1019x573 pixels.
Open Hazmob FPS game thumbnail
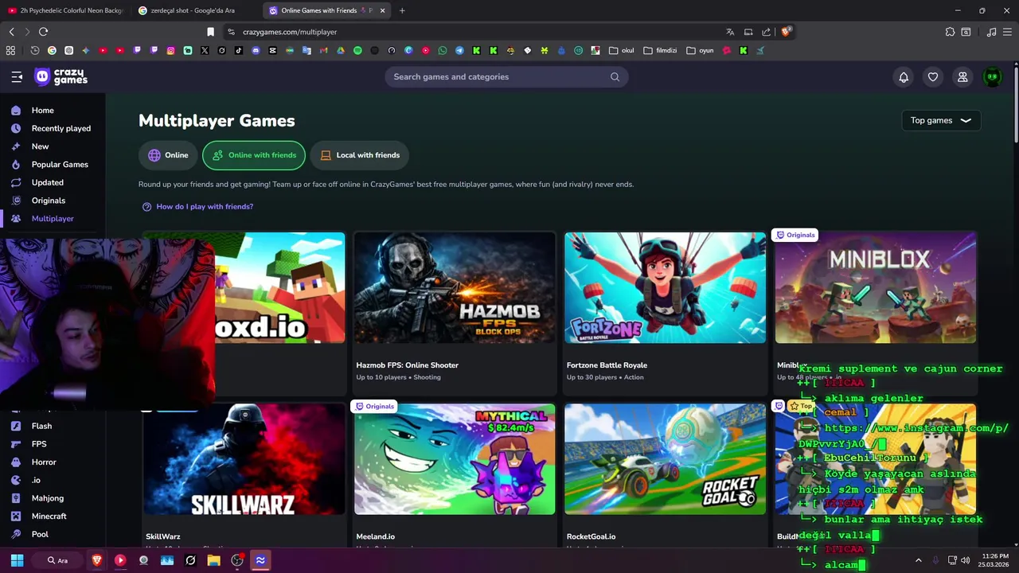(455, 288)
